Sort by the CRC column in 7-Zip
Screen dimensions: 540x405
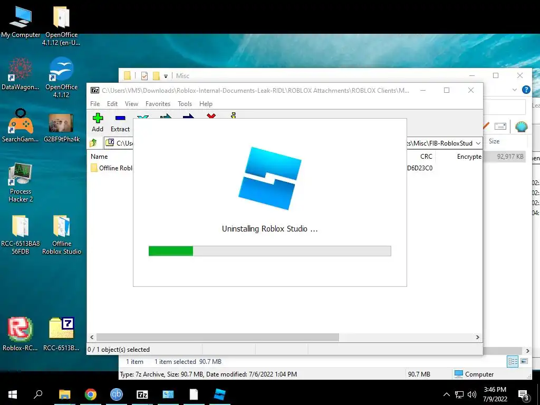click(426, 156)
